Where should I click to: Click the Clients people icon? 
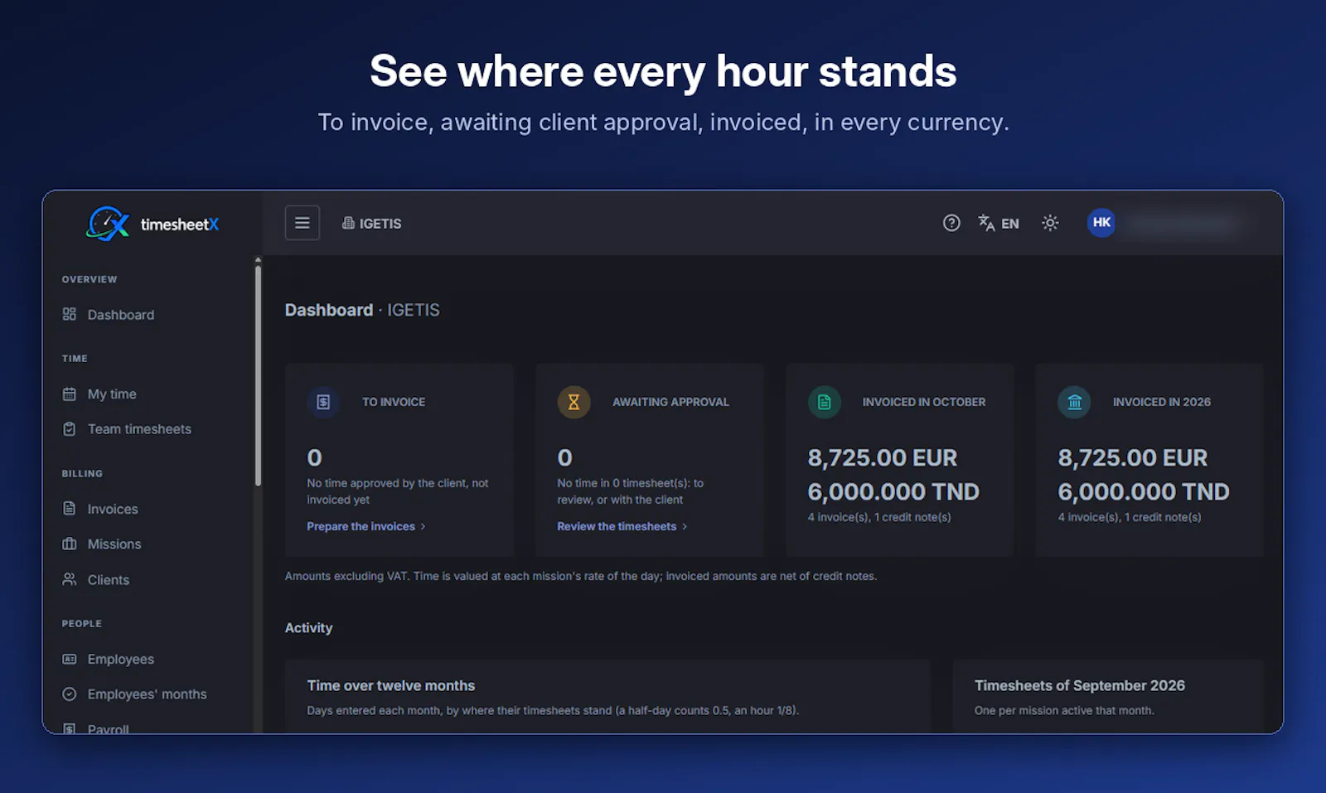tap(70, 579)
